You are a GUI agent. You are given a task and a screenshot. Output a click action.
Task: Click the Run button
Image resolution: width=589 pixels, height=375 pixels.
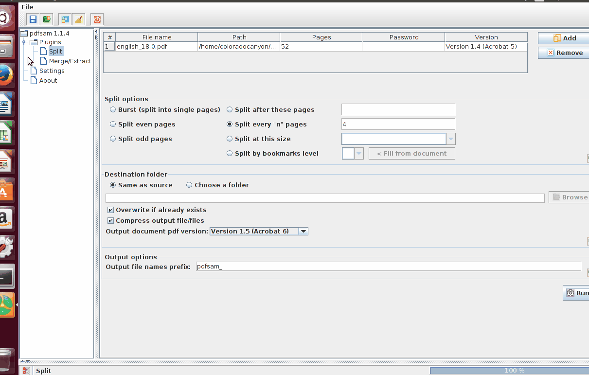tap(576, 293)
